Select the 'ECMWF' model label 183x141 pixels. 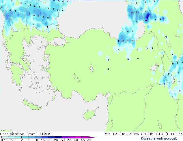[46, 134]
